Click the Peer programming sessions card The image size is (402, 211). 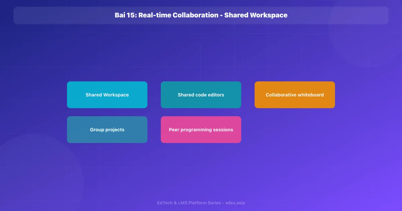201,130
